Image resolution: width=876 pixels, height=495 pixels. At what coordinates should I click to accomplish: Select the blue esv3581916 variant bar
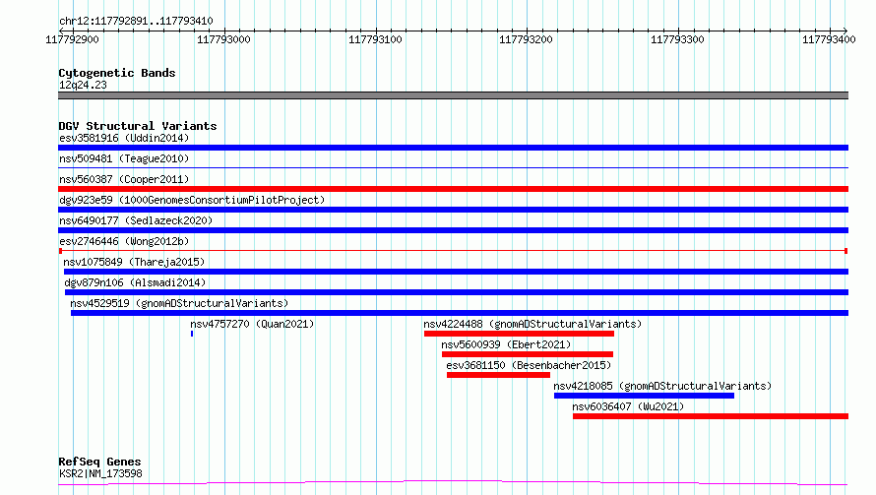coord(453,148)
